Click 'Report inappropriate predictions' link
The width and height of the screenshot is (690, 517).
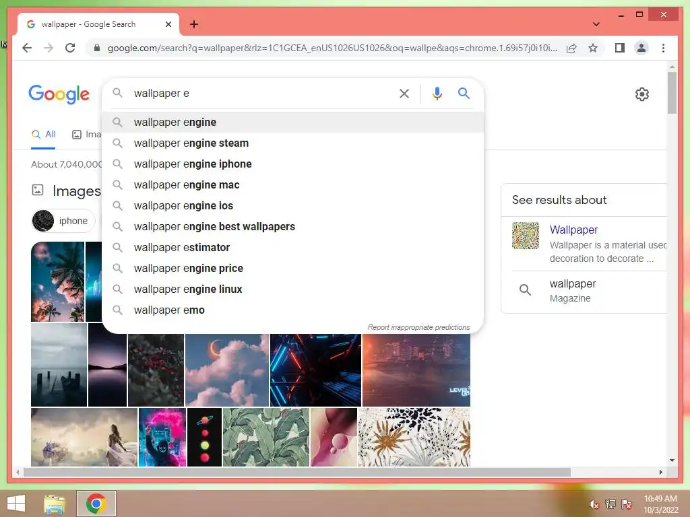(x=418, y=328)
